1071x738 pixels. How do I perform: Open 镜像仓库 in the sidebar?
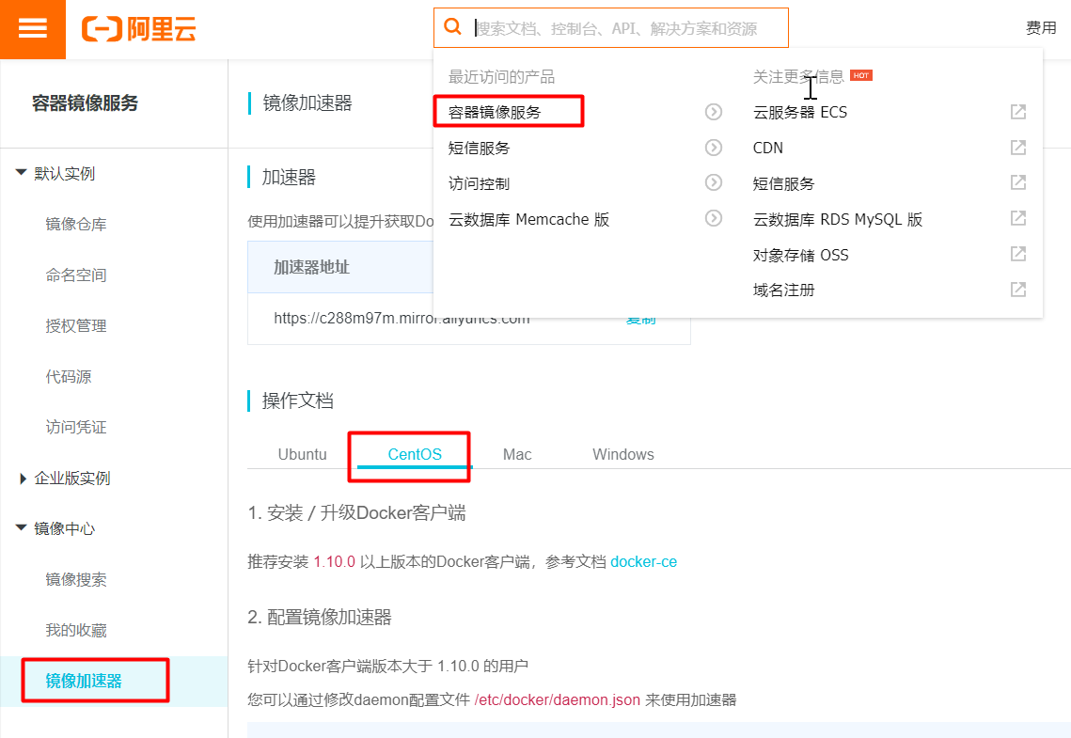point(76,224)
